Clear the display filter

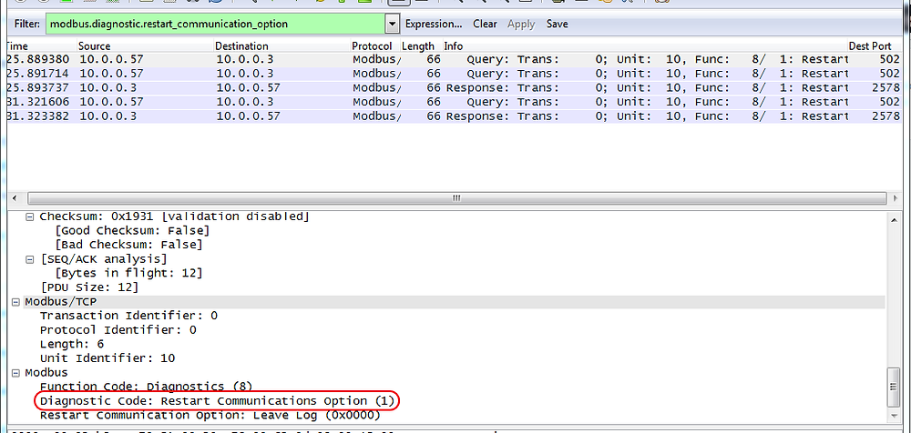click(485, 24)
